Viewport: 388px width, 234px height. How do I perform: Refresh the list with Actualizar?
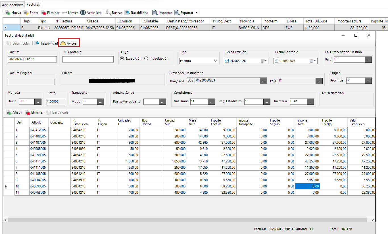pyautogui.click(x=91, y=13)
